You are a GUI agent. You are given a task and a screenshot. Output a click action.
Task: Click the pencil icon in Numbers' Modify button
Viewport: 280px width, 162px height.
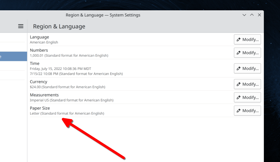(x=238, y=53)
